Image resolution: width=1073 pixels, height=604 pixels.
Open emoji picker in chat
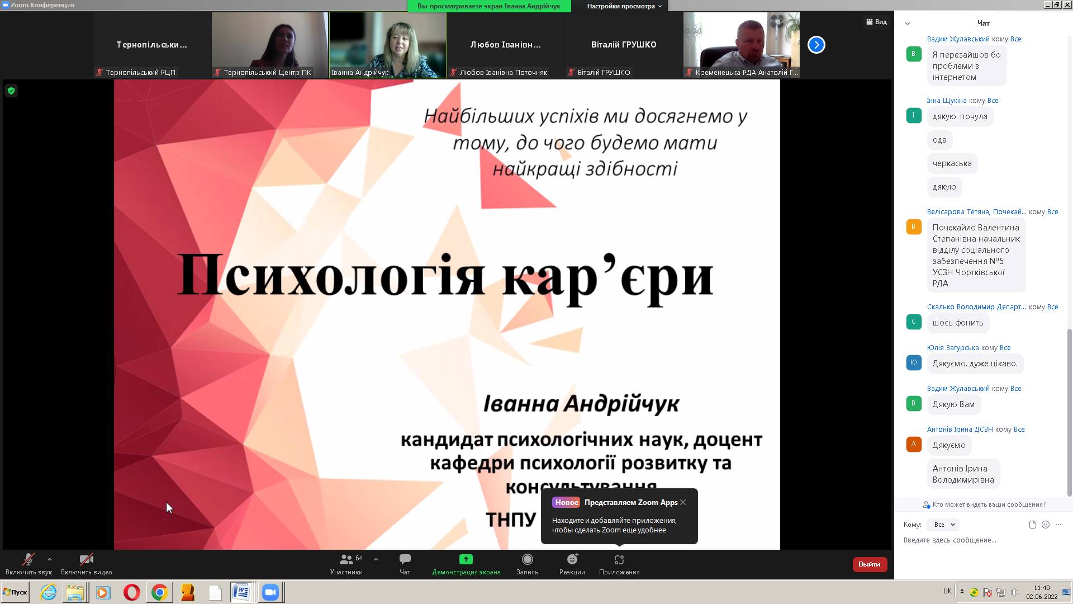click(x=1046, y=525)
